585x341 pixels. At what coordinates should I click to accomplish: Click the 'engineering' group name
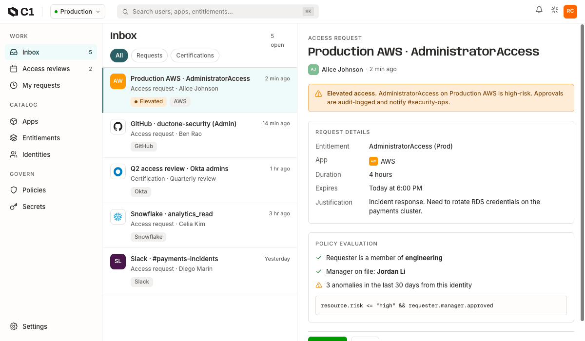424,258
